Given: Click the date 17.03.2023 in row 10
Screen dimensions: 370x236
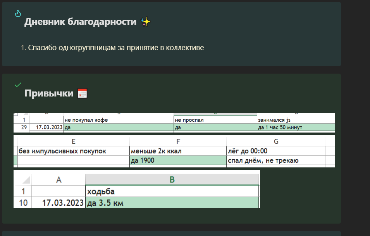Looking at the screenshot, I should click(x=59, y=203).
